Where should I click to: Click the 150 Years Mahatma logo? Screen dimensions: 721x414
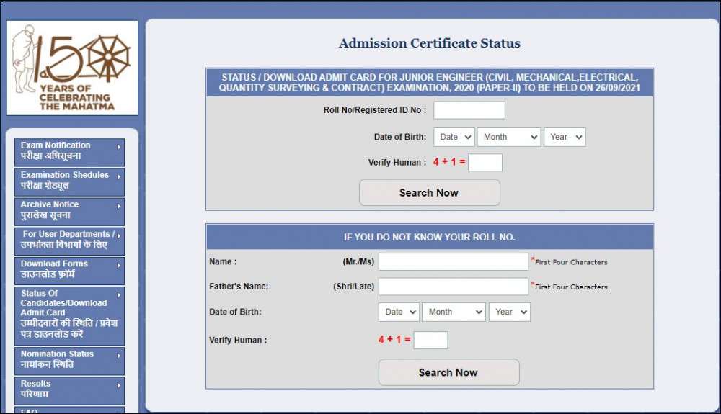click(72, 68)
